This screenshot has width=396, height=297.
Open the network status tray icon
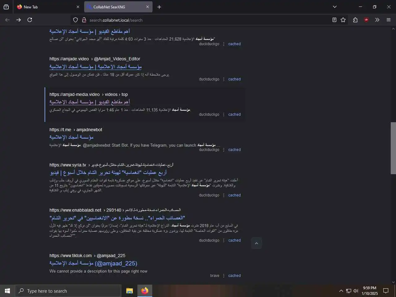(348, 291)
